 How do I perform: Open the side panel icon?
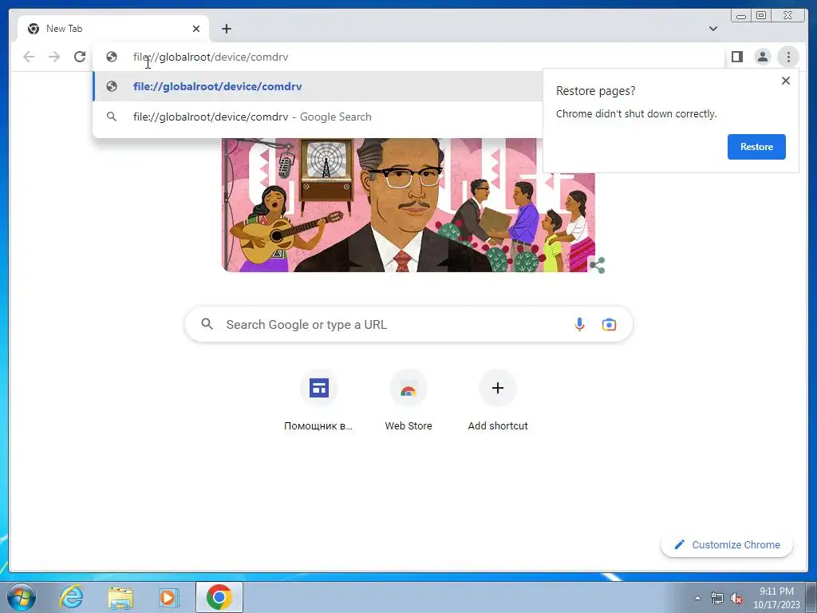736,57
